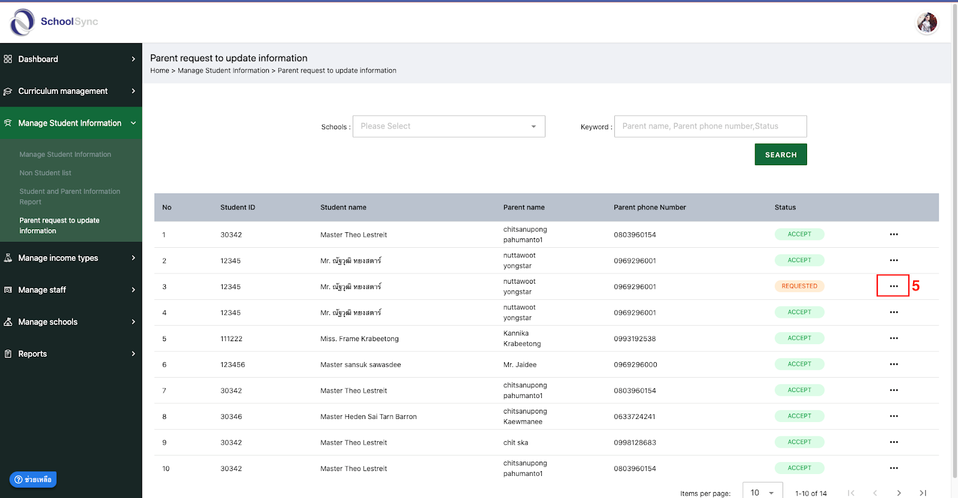
Task: Open the user profile avatar
Action: click(927, 23)
